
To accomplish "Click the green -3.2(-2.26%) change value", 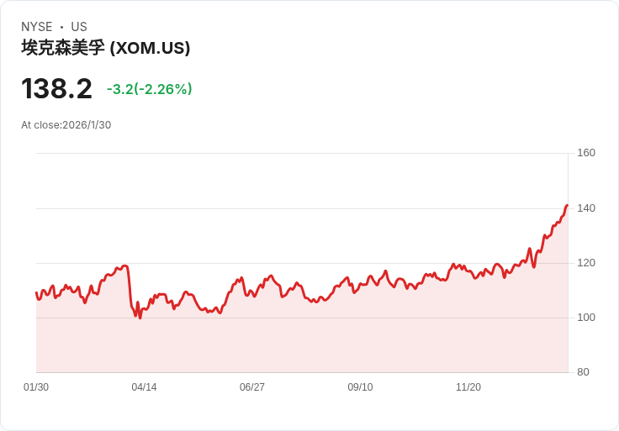I will tap(149, 89).
